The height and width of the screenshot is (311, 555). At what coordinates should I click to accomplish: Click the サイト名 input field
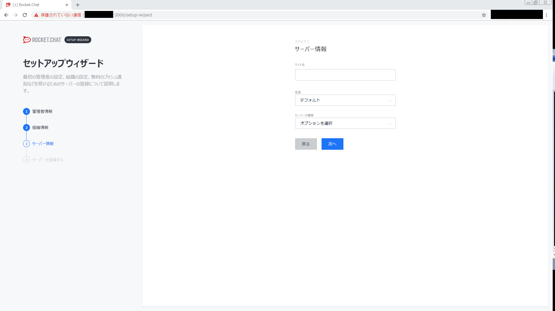click(x=345, y=75)
